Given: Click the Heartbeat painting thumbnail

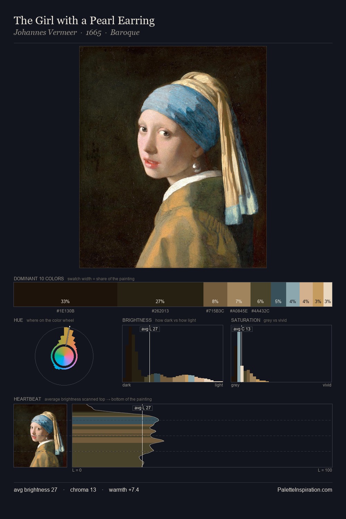Looking at the screenshot, I should (x=40, y=436).
